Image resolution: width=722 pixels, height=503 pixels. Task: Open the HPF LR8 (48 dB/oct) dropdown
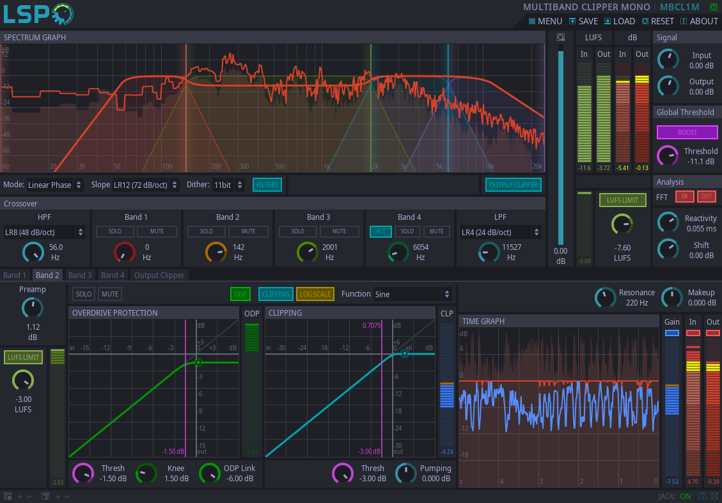click(43, 232)
